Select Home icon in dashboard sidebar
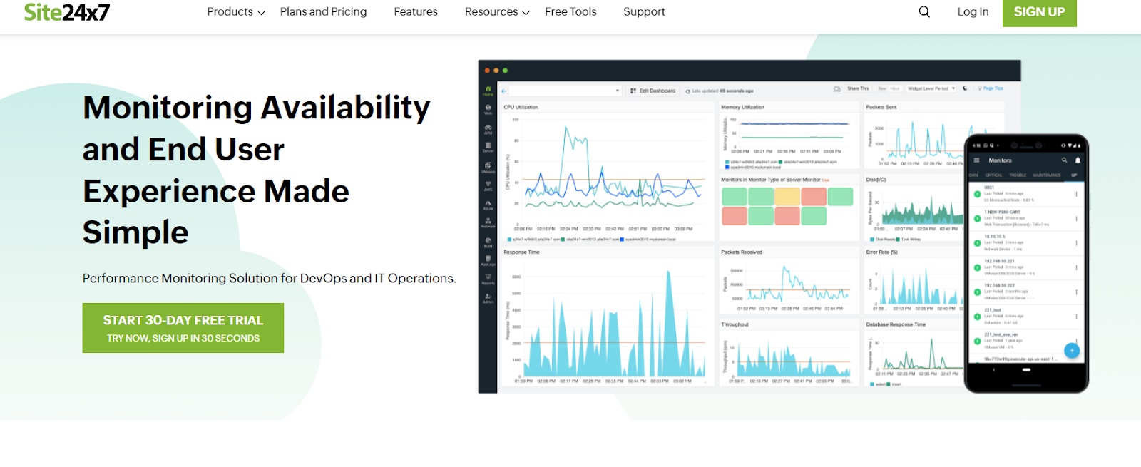The image size is (1141, 467). [488, 91]
